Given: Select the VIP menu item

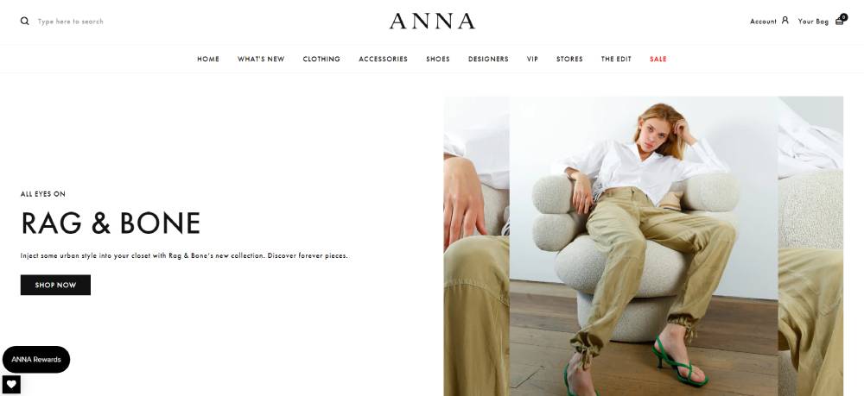Looking at the screenshot, I should tap(532, 59).
